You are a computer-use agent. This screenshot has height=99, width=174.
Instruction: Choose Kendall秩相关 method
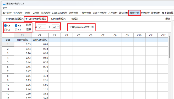[x=58, y=19]
